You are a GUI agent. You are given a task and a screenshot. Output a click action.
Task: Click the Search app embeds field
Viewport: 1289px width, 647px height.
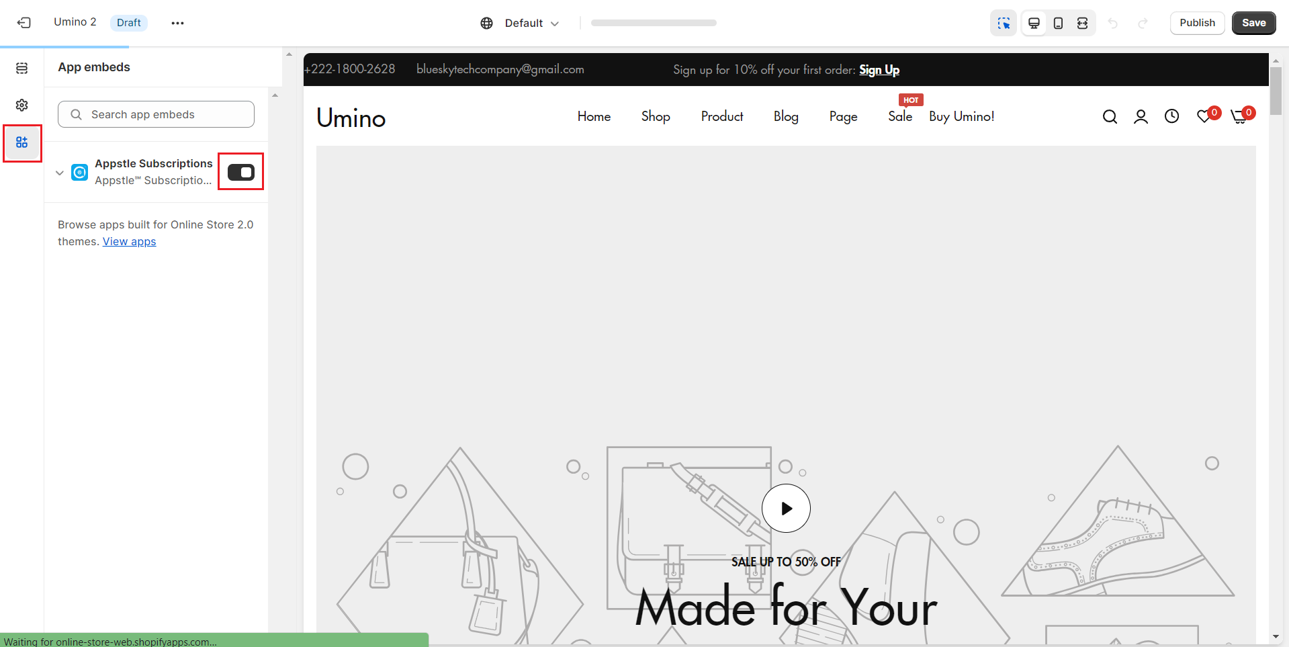[156, 114]
